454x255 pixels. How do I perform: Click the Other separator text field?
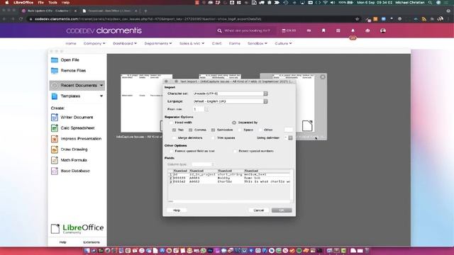(x=289, y=130)
